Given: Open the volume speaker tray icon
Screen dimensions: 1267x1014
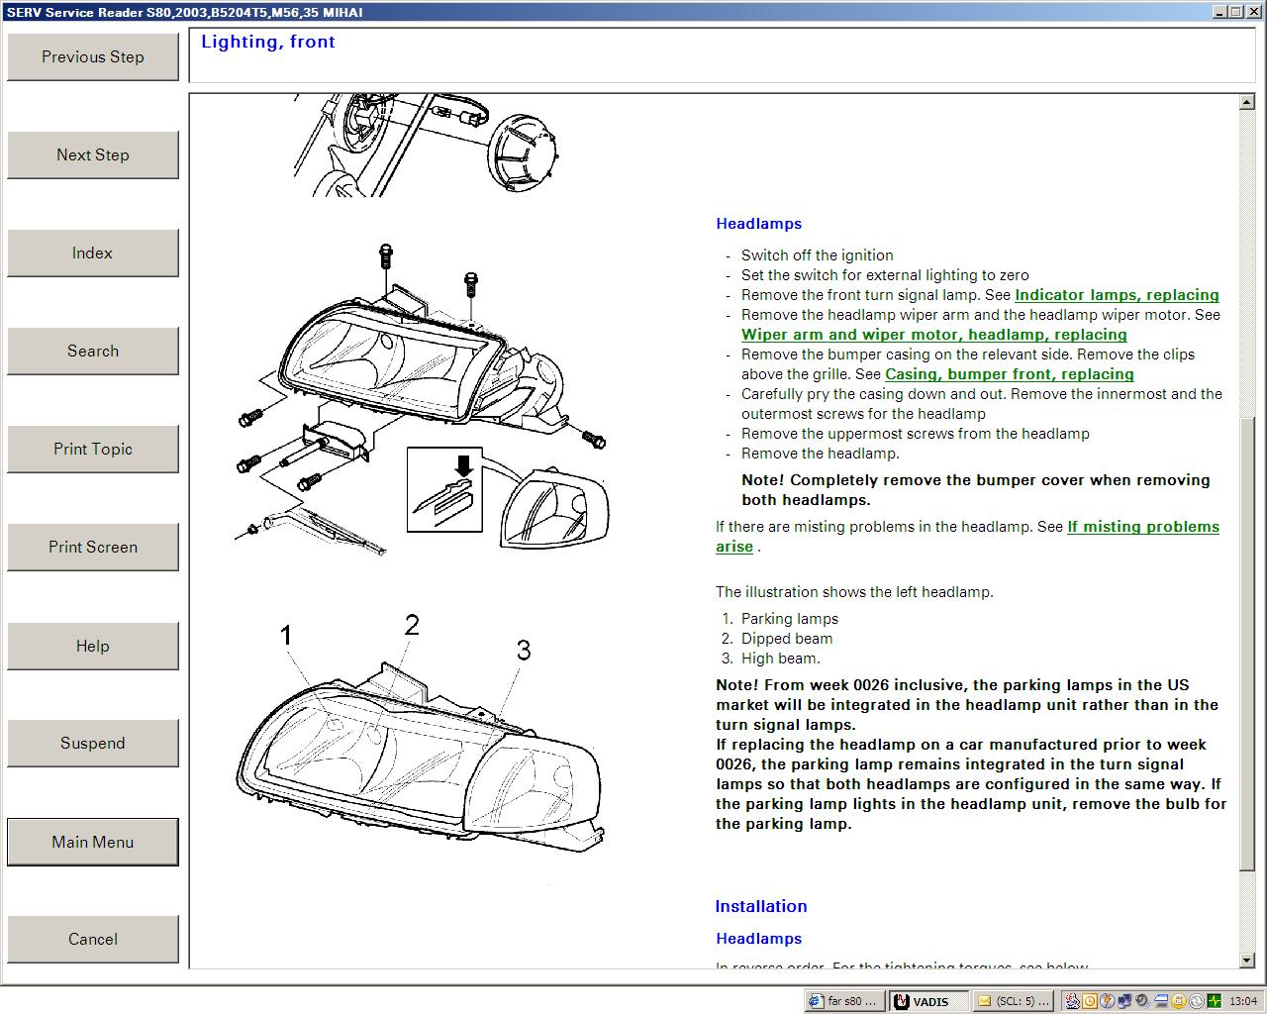Looking at the screenshot, I should point(1142,1001).
